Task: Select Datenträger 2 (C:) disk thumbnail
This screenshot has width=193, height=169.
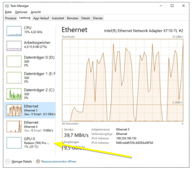Action: [14, 94]
